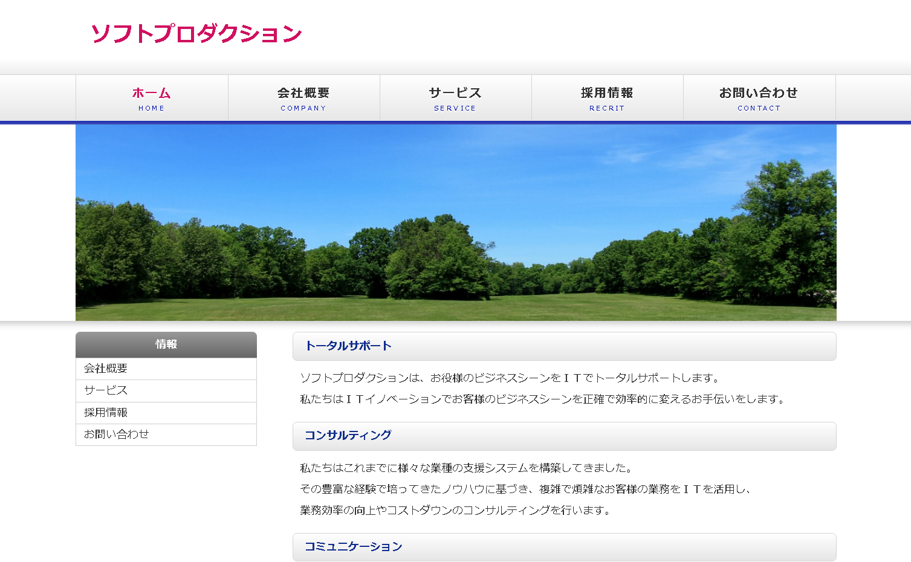
Task: Click the 情報 sidebar header bar
Action: point(165,345)
